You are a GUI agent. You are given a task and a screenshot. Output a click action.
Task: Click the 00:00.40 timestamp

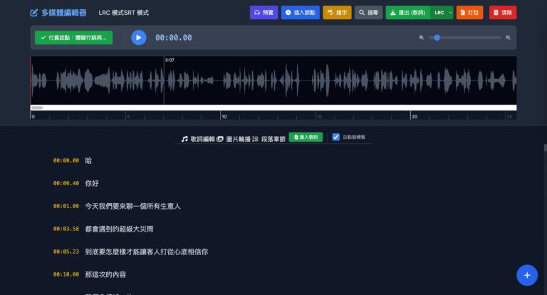pyautogui.click(x=66, y=183)
